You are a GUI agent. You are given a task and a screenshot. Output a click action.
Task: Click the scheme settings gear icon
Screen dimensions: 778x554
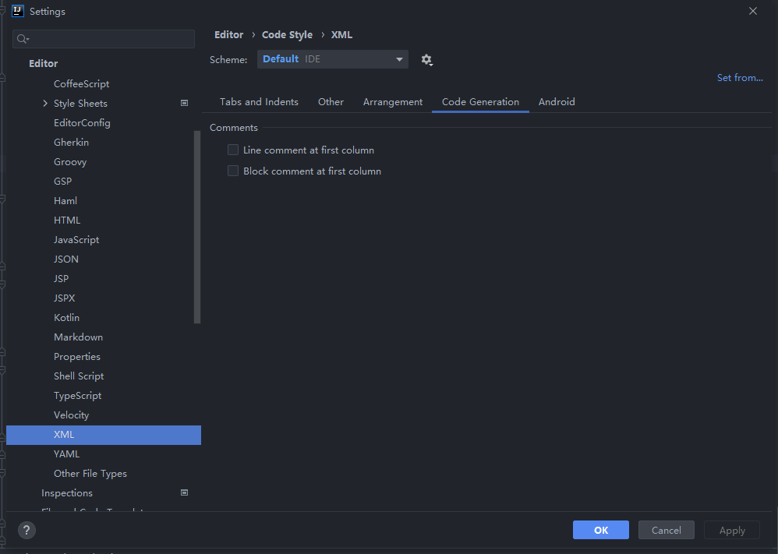426,60
